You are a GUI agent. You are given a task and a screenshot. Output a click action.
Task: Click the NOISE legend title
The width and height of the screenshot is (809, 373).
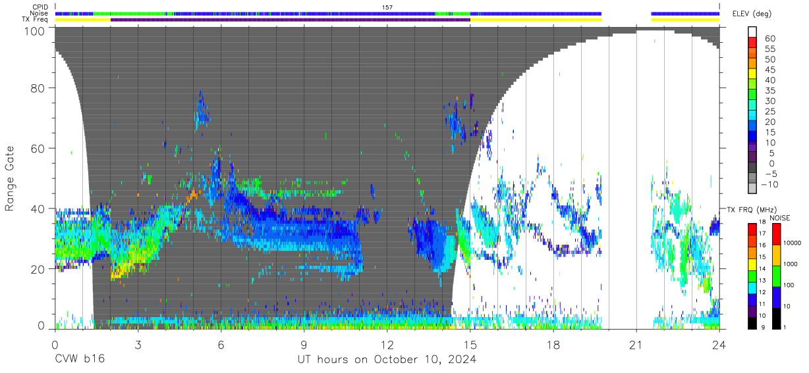tap(779, 218)
